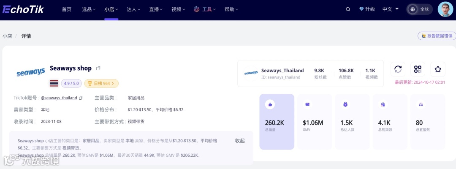Click the EchoTik logo
Screen dimensions: 456x169
tap(23, 9)
